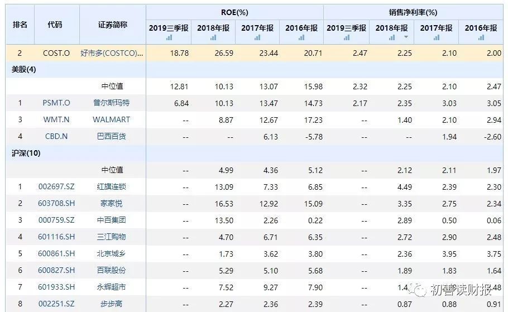Open stock code 601933.SH

pos(56,287)
